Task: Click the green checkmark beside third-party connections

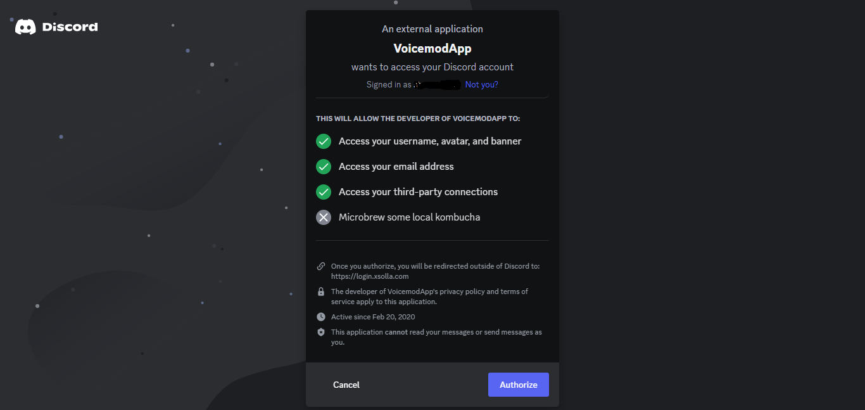Action: (324, 192)
